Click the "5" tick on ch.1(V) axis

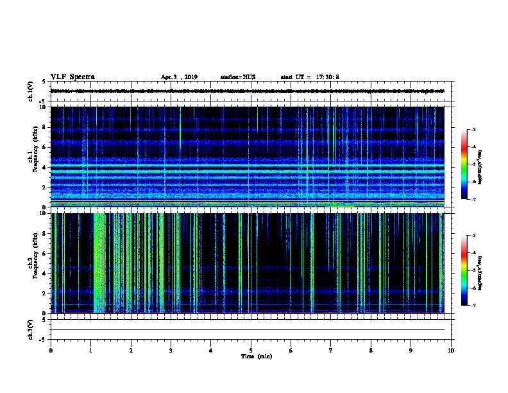click(44, 82)
